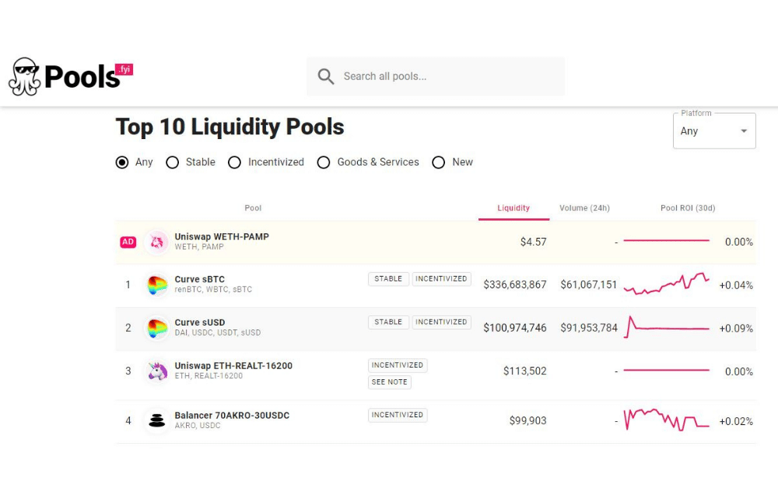Viewport: 778px width, 488px height.
Task: Click the WETH, PAMP token list
Action: [x=199, y=247]
